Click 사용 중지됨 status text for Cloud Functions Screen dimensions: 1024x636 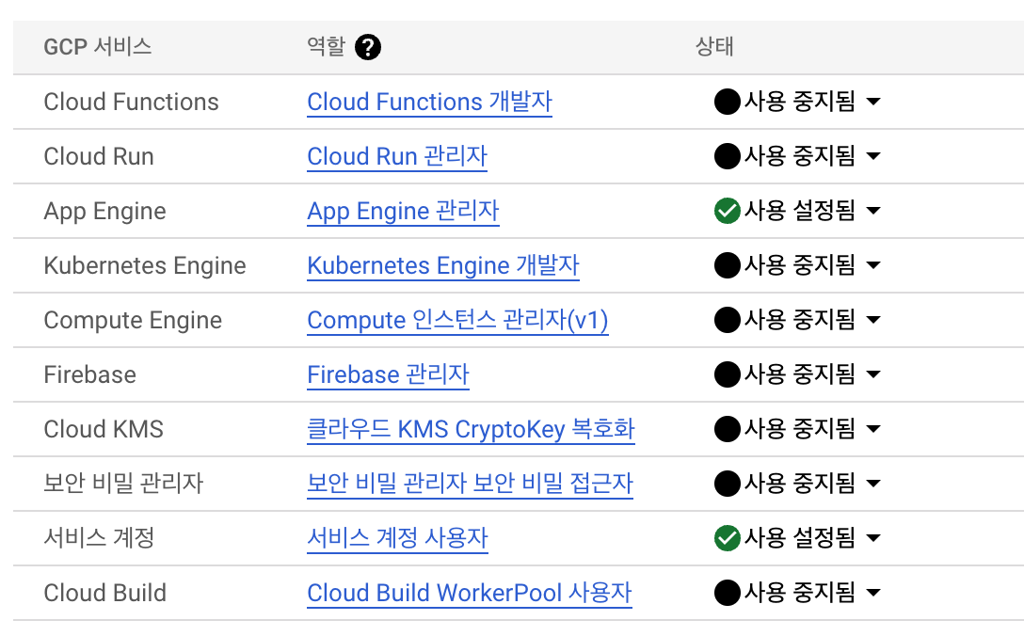click(800, 102)
